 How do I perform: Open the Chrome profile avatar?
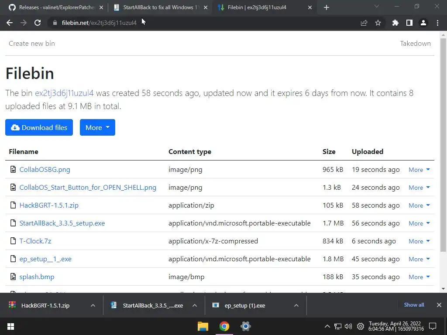[423, 23]
